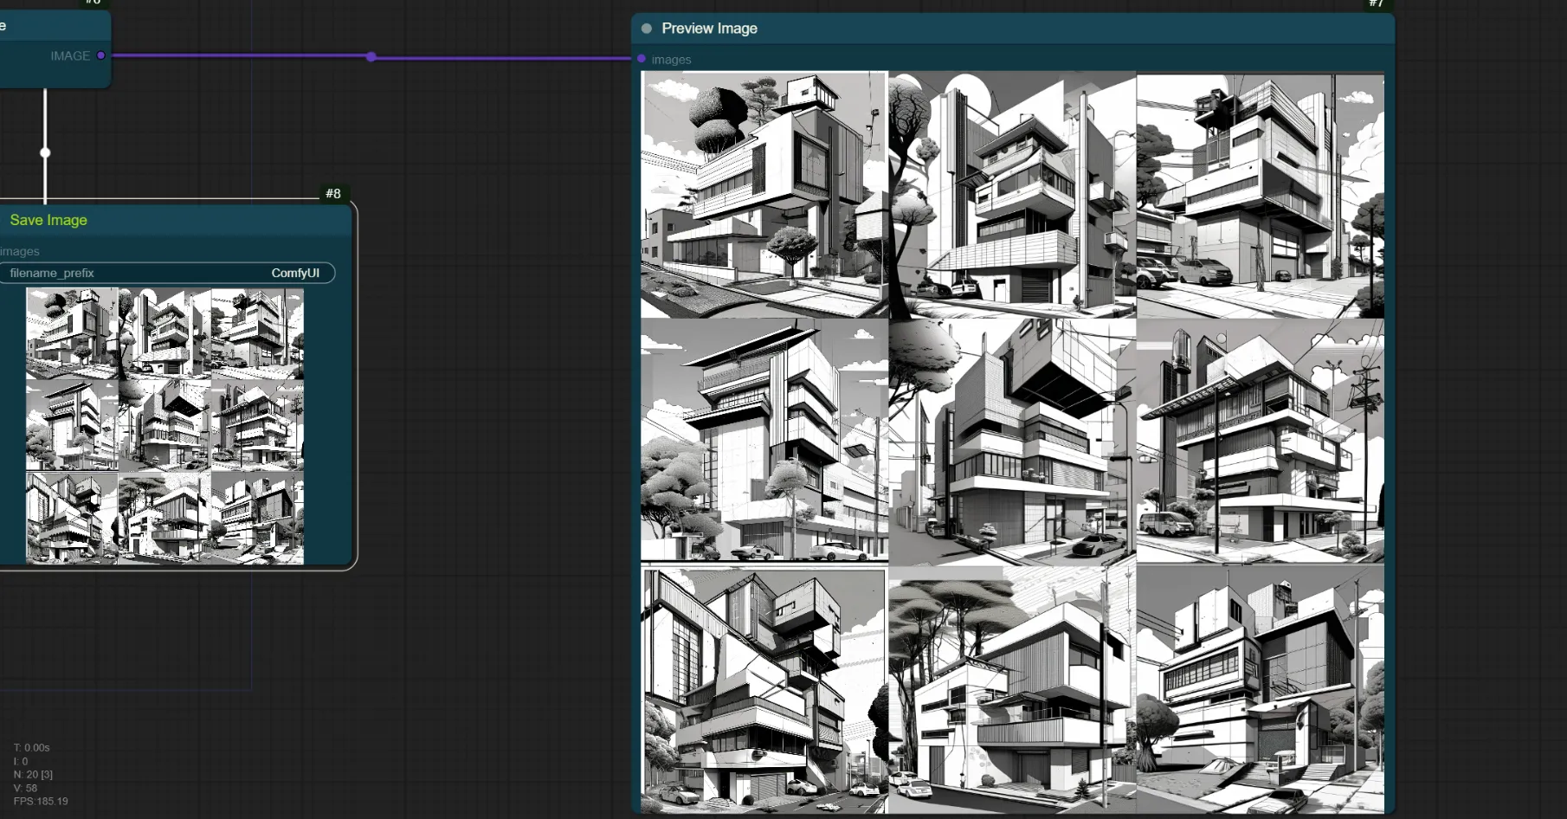The image size is (1567, 819).
Task: Click the purple IMAGE output port
Action: pyautogui.click(x=101, y=55)
